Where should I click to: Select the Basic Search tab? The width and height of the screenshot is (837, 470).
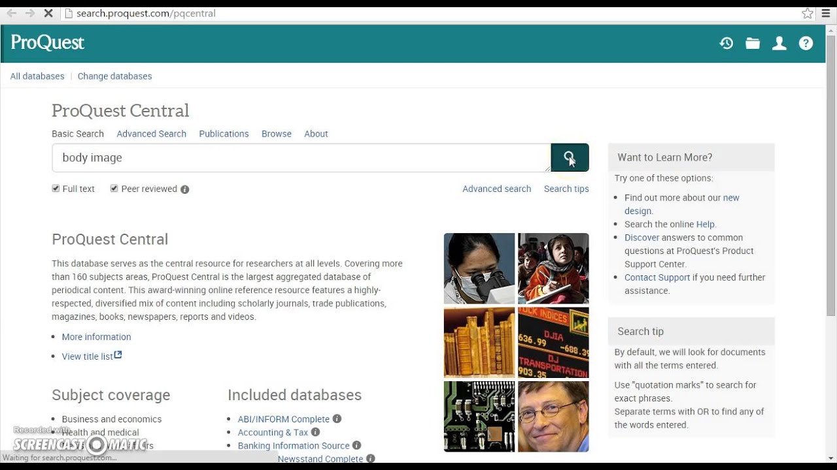(78, 134)
